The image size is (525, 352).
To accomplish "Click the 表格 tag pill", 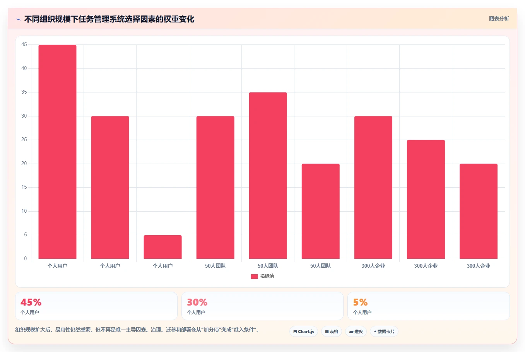I will coord(332,331).
